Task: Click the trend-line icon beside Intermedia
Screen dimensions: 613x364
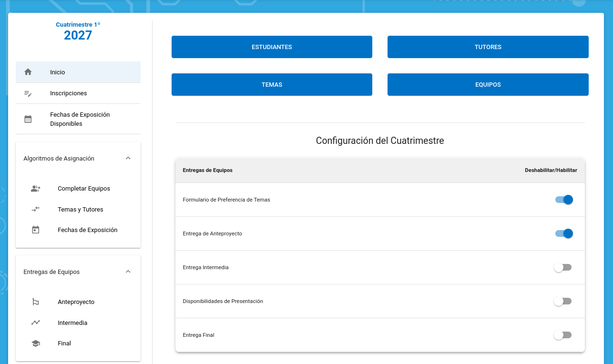Action: pyautogui.click(x=36, y=323)
